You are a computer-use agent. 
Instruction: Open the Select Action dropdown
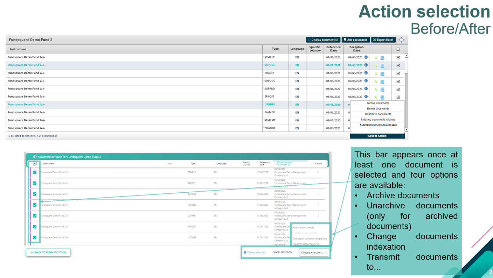coord(377,136)
